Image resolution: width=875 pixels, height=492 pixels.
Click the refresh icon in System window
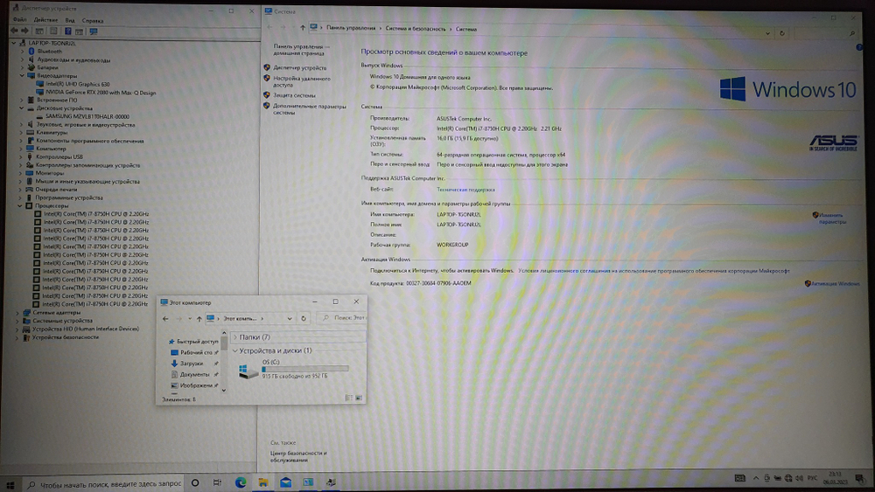[x=781, y=33]
